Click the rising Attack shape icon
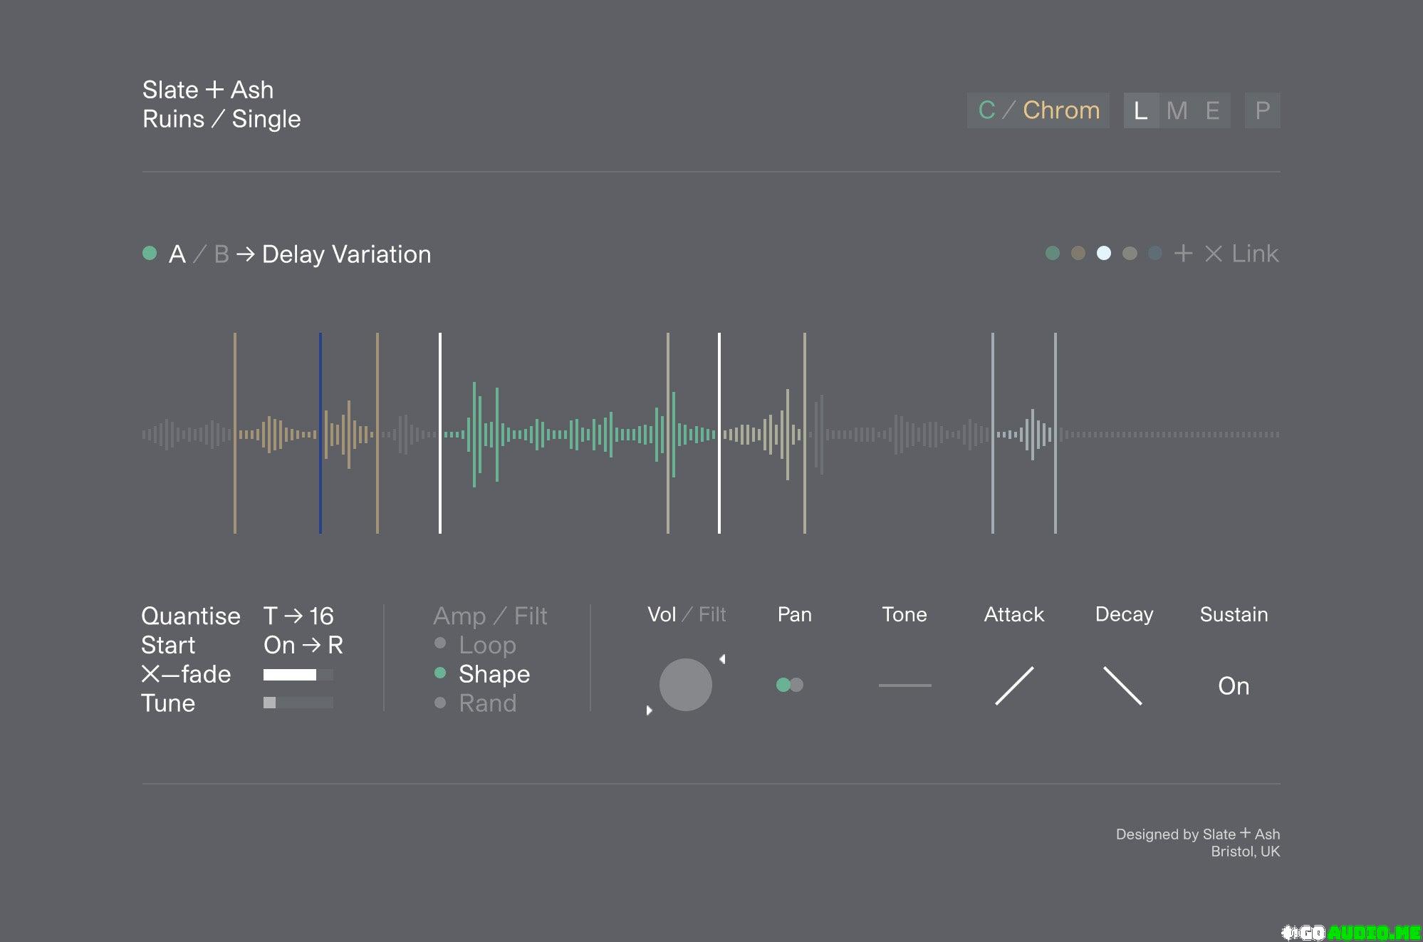 pos(1014,685)
